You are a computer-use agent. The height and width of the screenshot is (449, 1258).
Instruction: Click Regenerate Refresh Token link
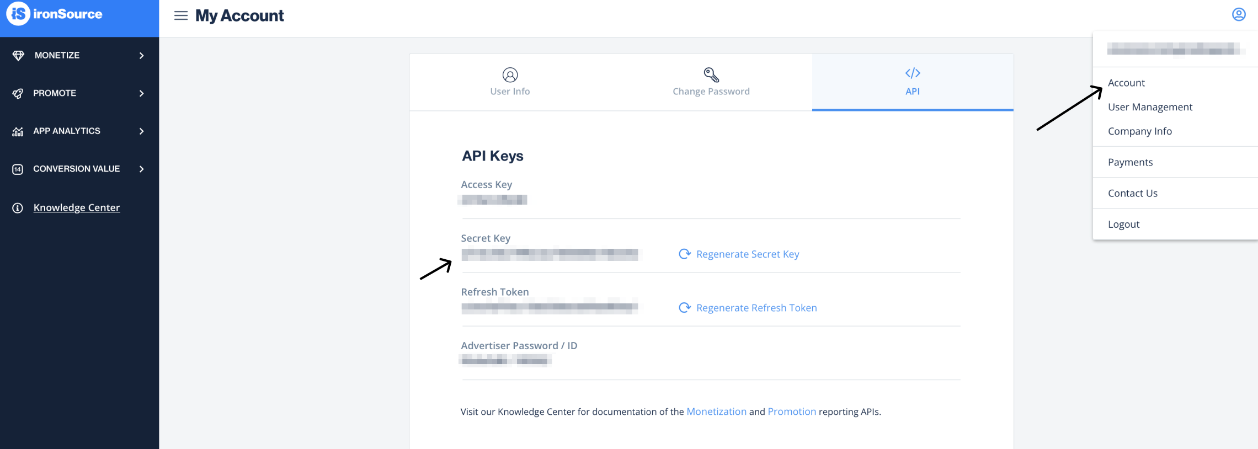coord(756,308)
